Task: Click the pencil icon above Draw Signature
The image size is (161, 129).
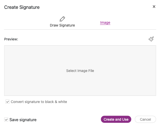Action: [x=62, y=19]
